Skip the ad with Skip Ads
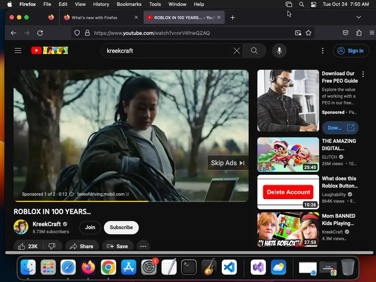 pyautogui.click(x=228, y=163)
